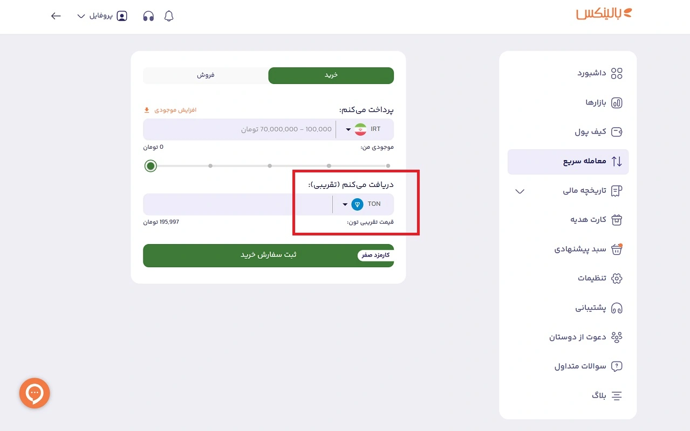Open the تنظیمات settings icon

[x=617, y=279]
